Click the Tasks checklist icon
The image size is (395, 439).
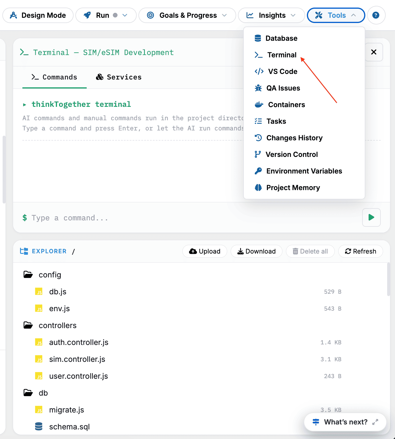(258, 121)
